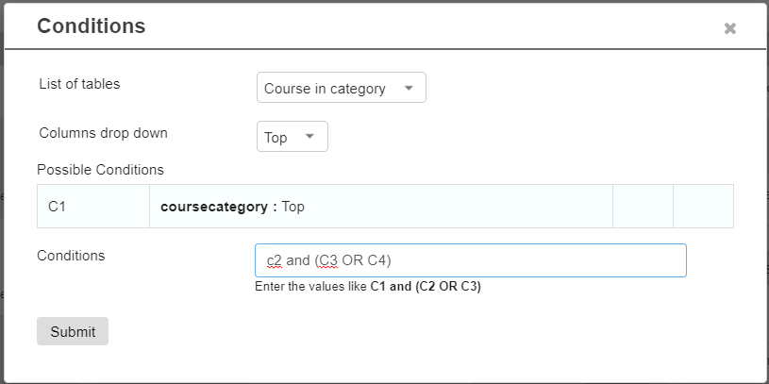Click the caret arrow next to Top
The height and width of the screenshot is (384, 769).
pyautogui.click(x=309, y=137)
